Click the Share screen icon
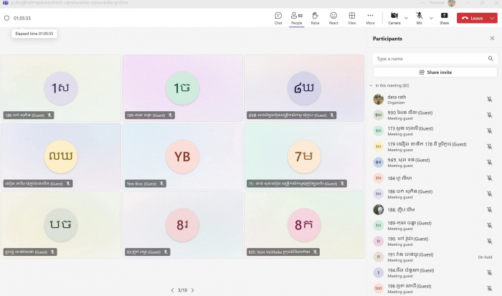This screenshot has width=502, height=296. tap(444, 17)
